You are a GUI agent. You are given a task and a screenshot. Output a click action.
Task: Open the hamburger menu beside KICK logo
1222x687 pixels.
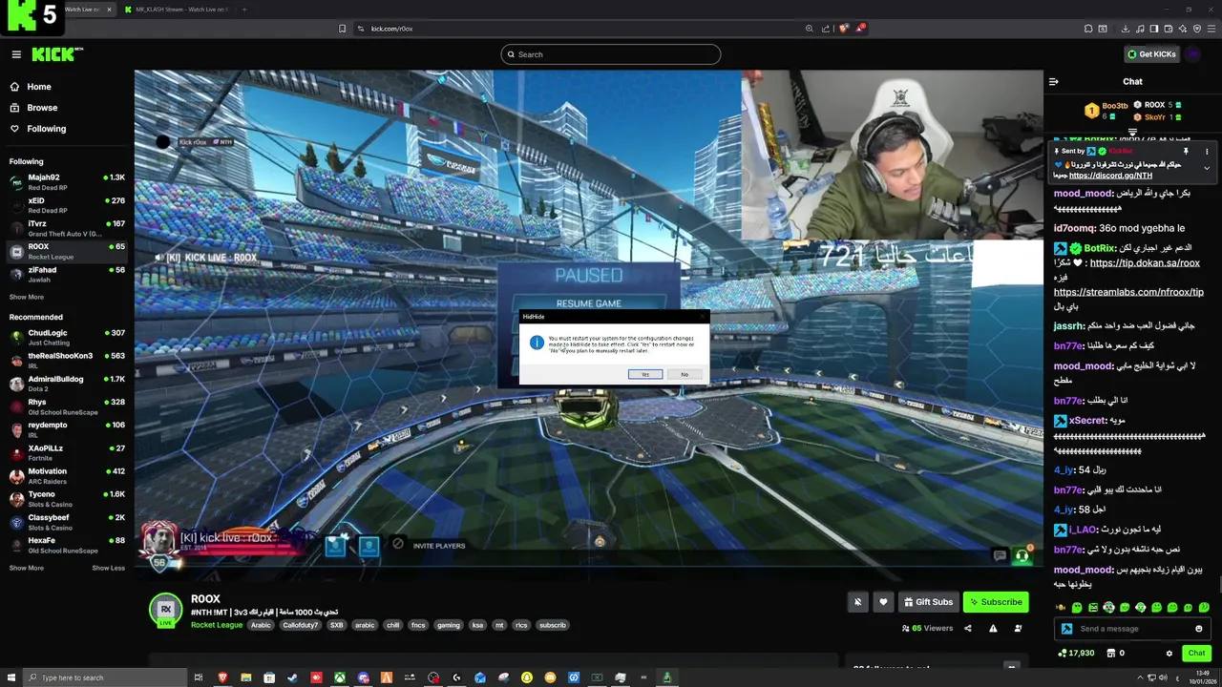(16, 54)
